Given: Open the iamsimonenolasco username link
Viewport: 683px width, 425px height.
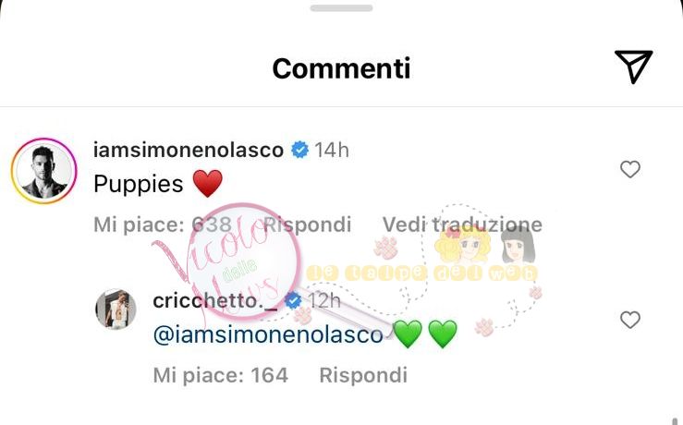Looking at the screenshot, I should coord(189,151).
